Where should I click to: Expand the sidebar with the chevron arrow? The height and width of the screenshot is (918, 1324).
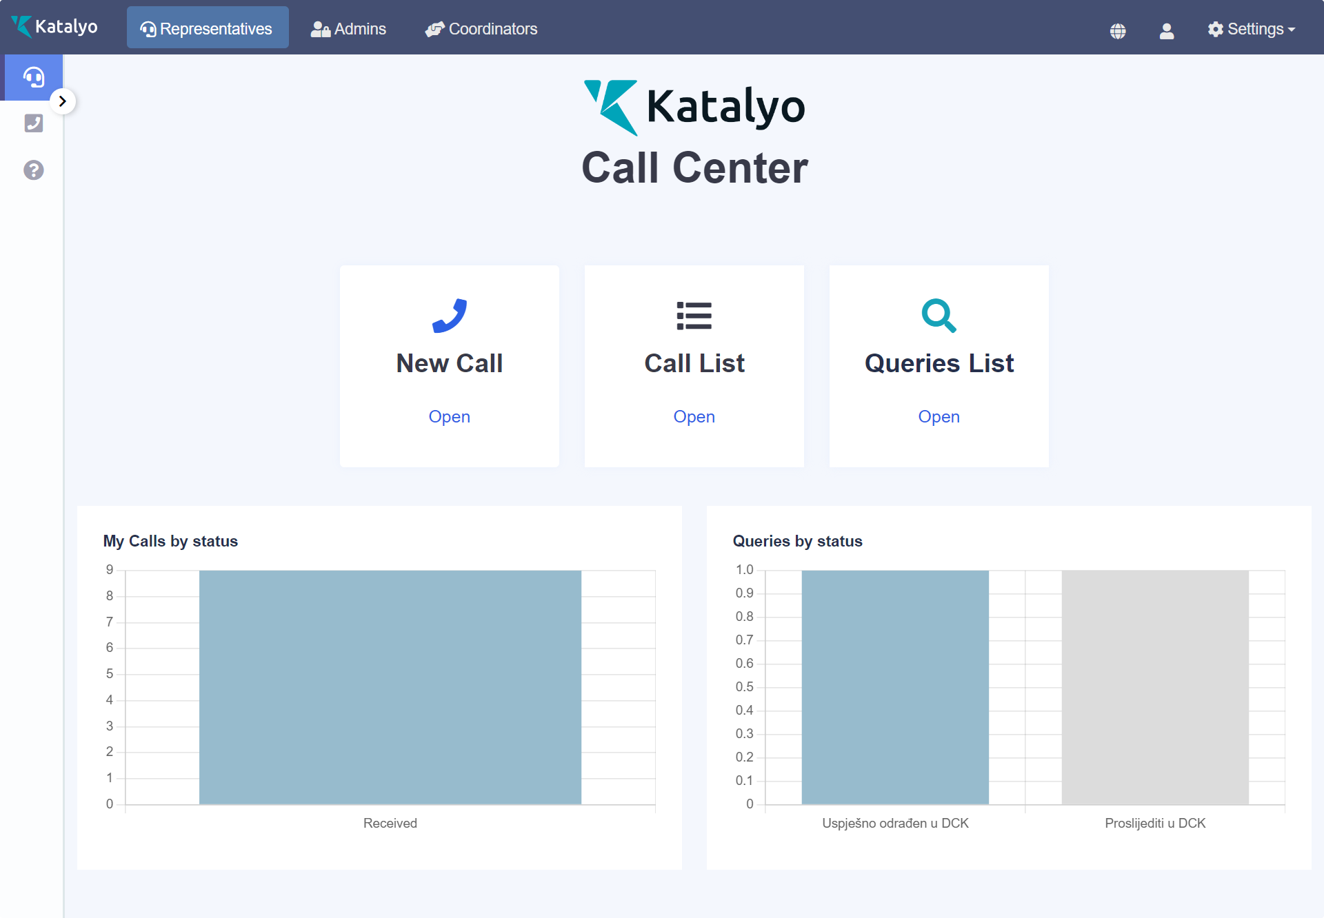pos(63,101)
